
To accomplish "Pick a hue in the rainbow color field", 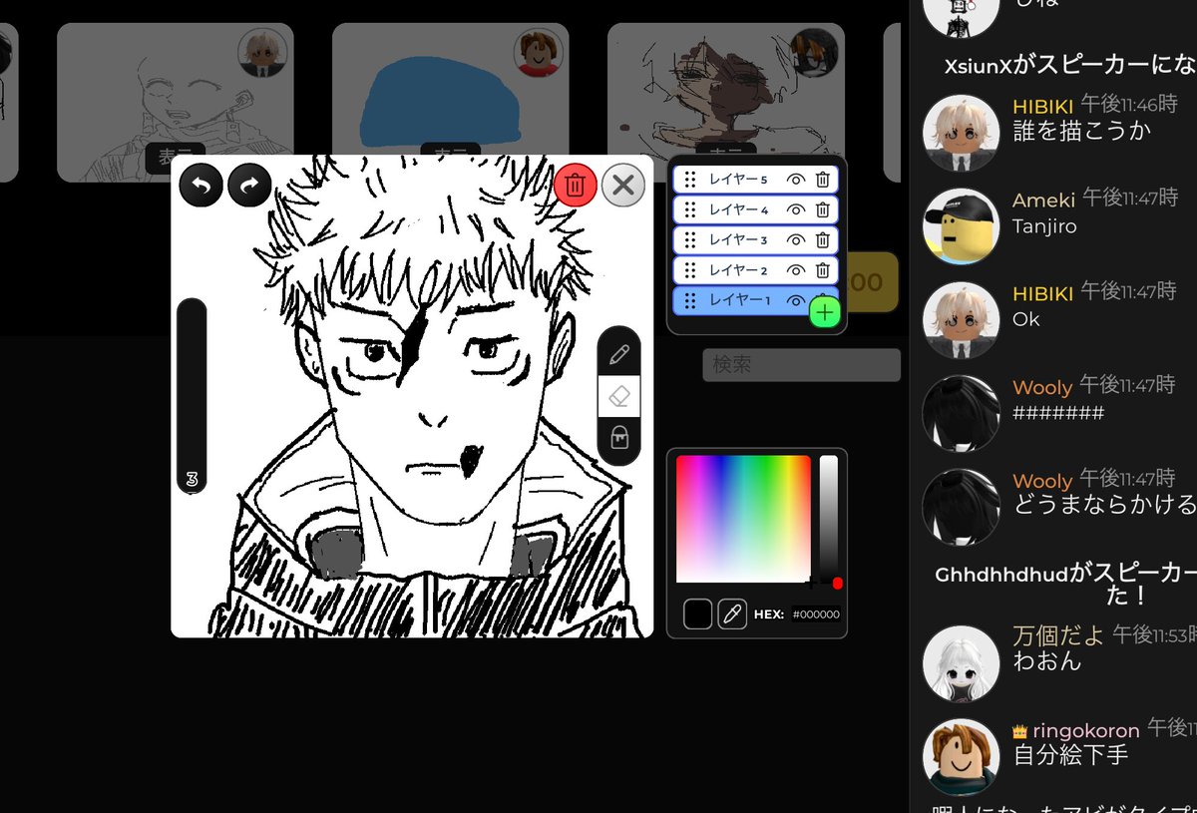I will coord(743,519).
